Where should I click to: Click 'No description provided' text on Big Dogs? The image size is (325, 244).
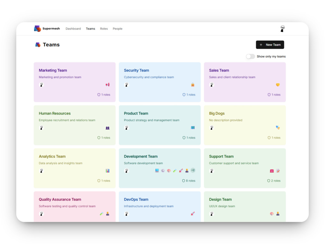[x=226, y=120]
